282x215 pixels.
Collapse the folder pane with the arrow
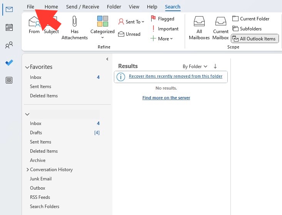tap(107, 59)
